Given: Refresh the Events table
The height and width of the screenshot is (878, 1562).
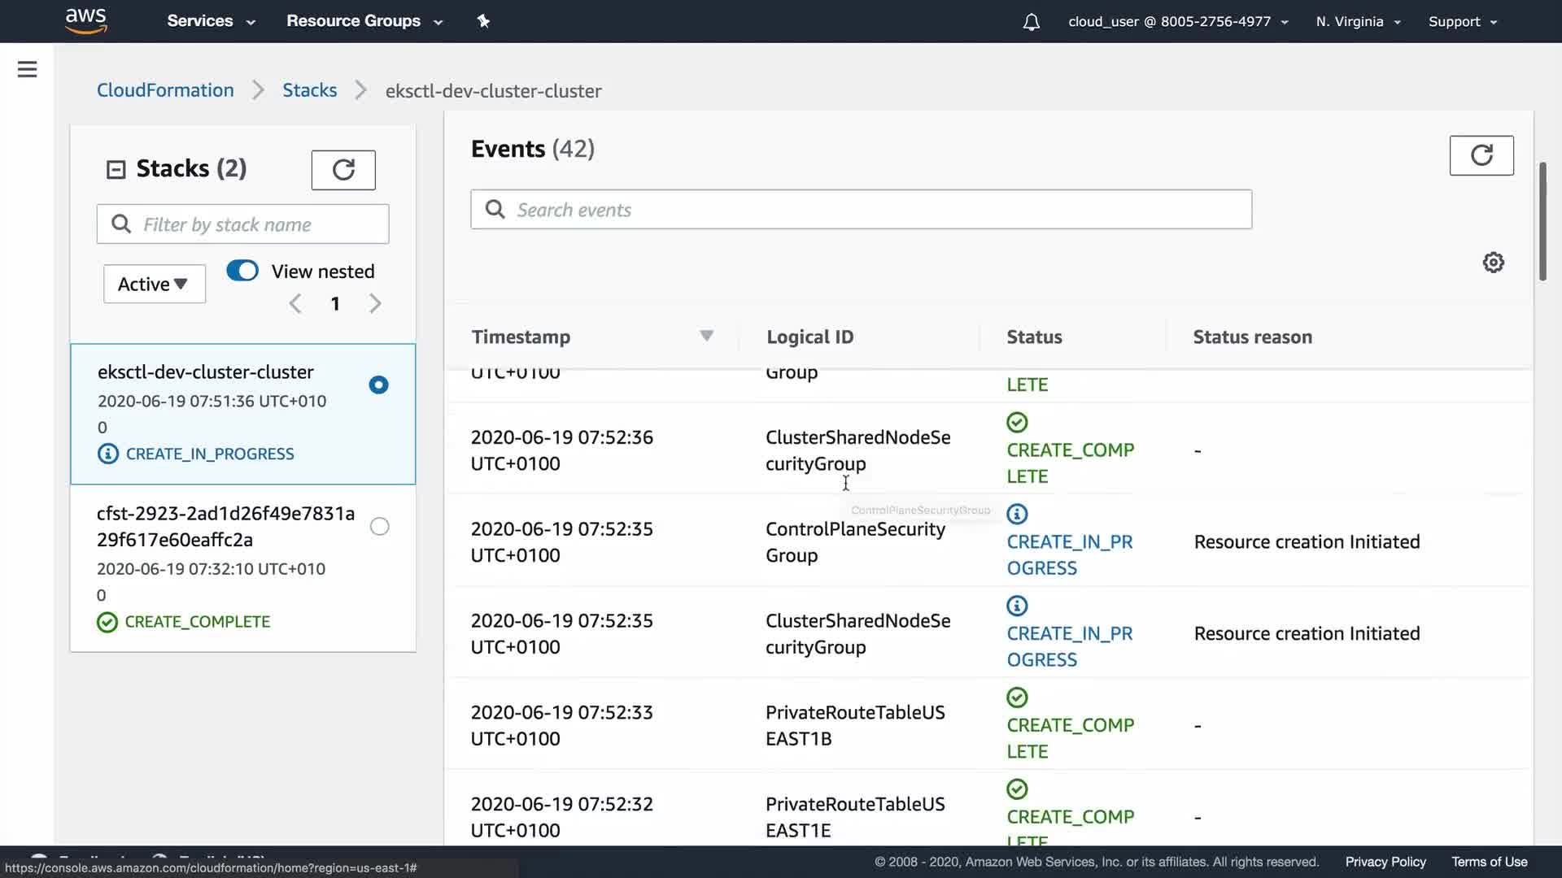Looking at the screenshot, I should [x=1481, y=155].
